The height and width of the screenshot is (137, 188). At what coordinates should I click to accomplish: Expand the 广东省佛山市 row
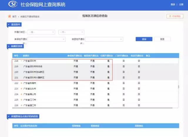click(x=21, y=94)
